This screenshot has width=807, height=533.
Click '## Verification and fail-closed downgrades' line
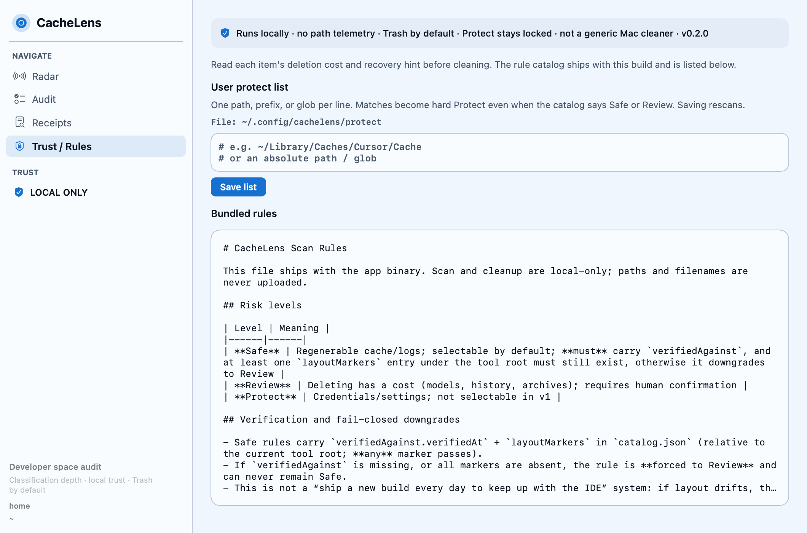[341, 420]
